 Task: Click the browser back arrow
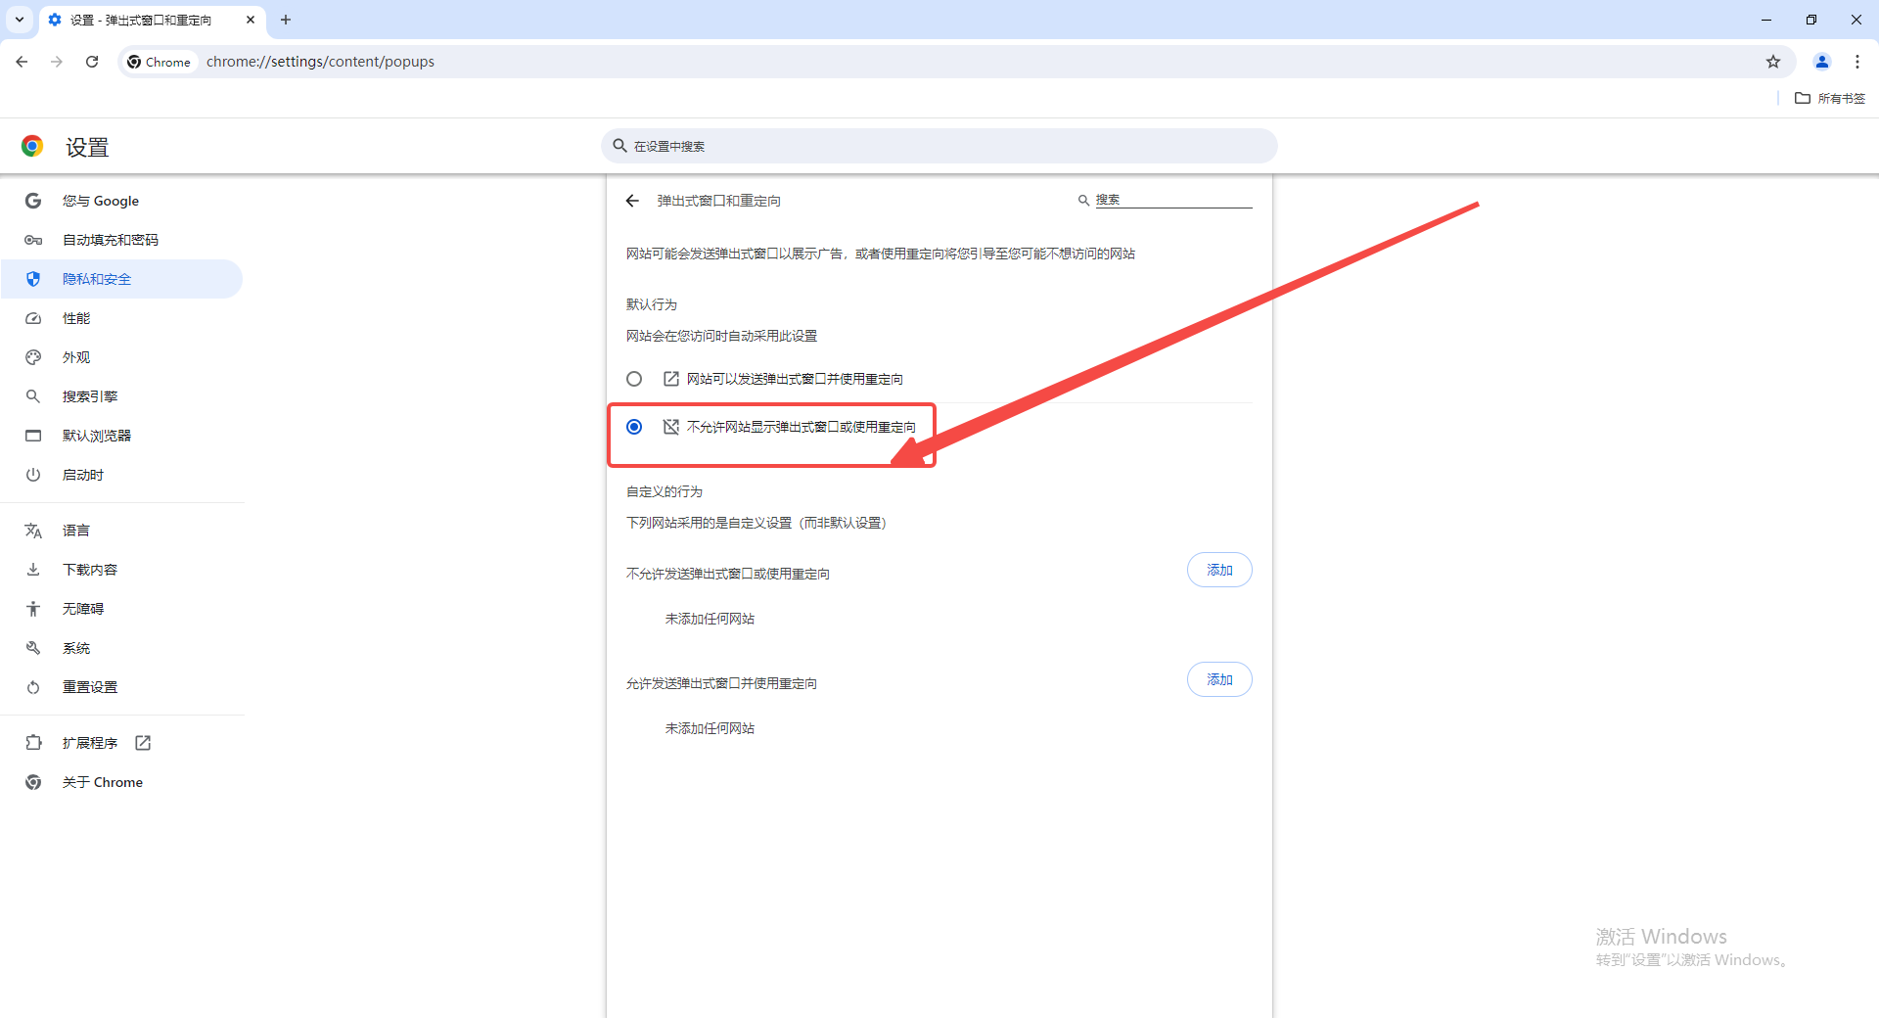(x=22, y=62)
